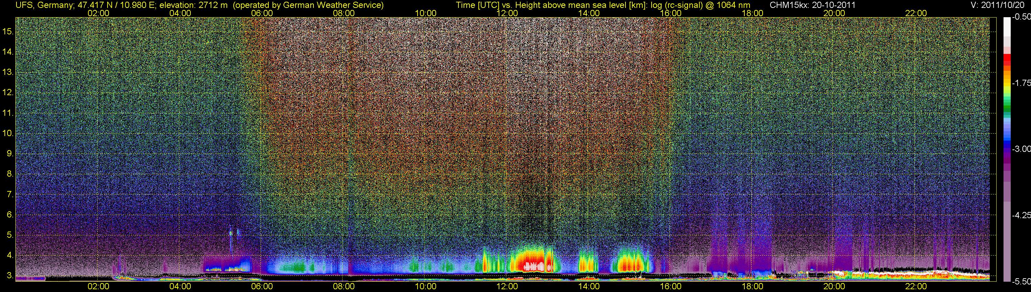
Task: Click the '12:00' label on the bottom time axis
Action: 507,287
